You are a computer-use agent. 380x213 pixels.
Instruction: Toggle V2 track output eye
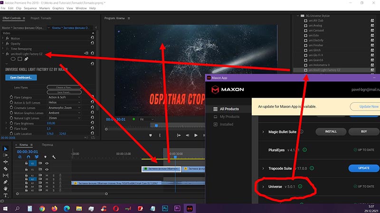pyautogui.click(x=47, y=163)
